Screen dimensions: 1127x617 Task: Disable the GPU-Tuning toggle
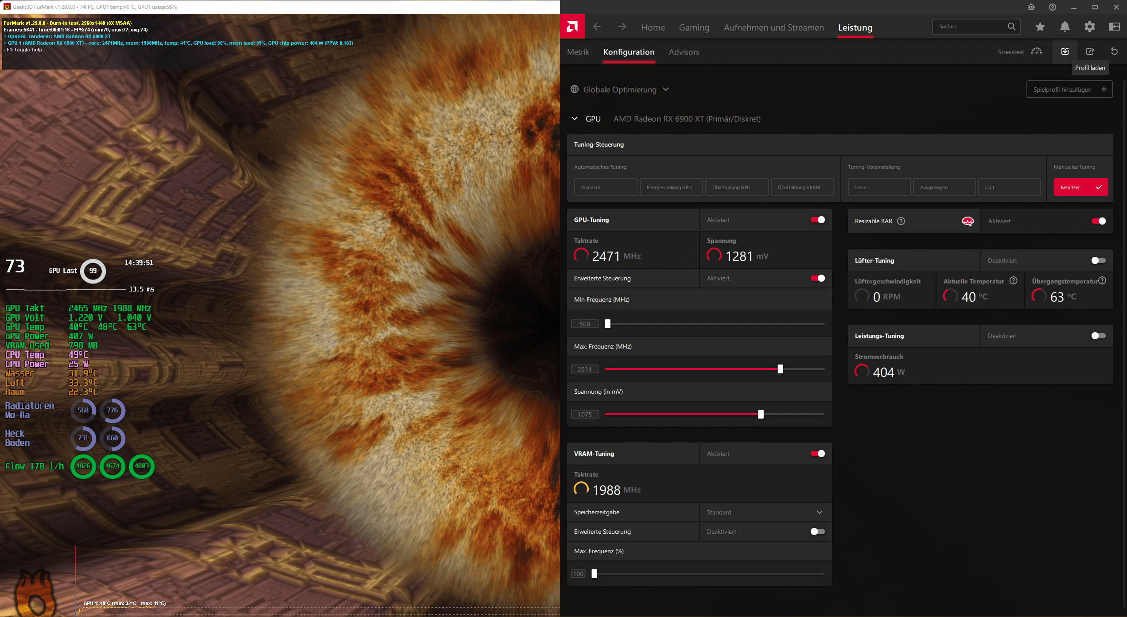click(x=818, y=220)
